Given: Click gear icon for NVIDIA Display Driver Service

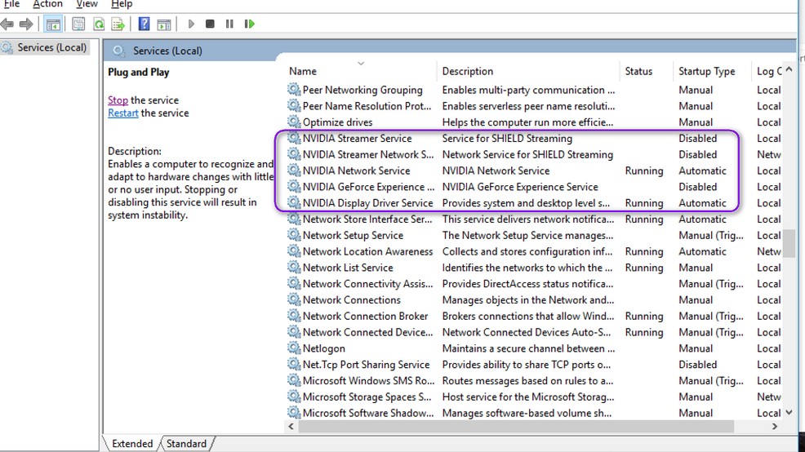Looking at the screenshot, I should tap(294, 202).
